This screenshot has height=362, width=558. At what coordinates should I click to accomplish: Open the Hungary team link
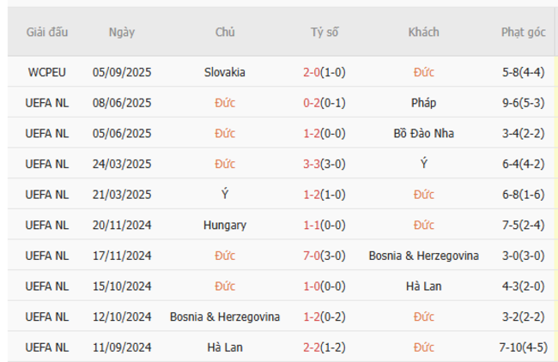[226, 226]
